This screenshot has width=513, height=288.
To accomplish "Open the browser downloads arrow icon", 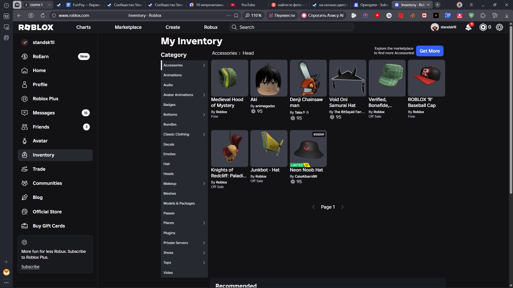I will (507, 15).
